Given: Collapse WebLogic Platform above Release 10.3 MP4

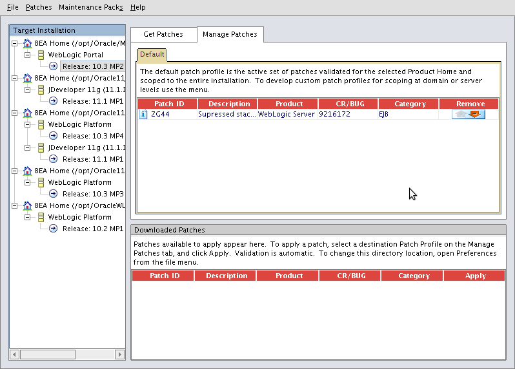Looking at the screenshot, I should 28,124.
